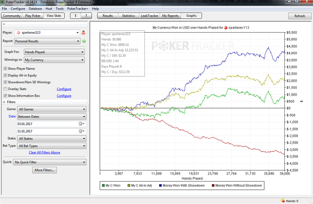The width and height of the screenshot is (313, 204).
Task: Click the More Filters... button
Action: pyautogui.click(x=45, y=170)
